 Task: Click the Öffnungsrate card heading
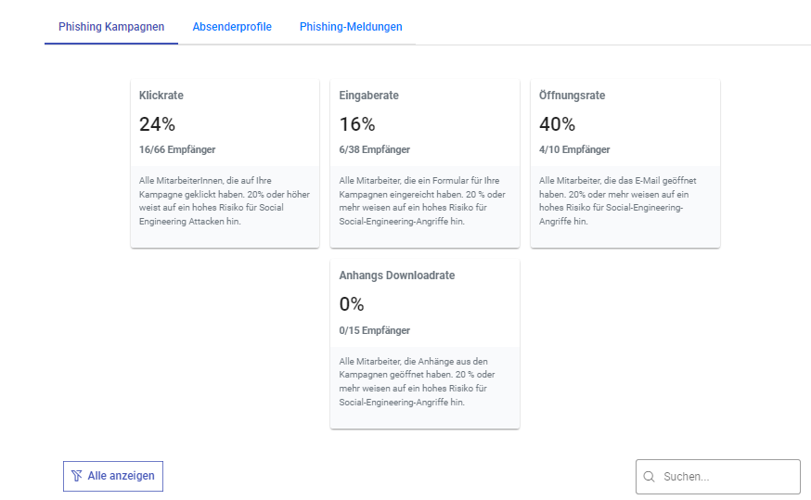point(572,96)
